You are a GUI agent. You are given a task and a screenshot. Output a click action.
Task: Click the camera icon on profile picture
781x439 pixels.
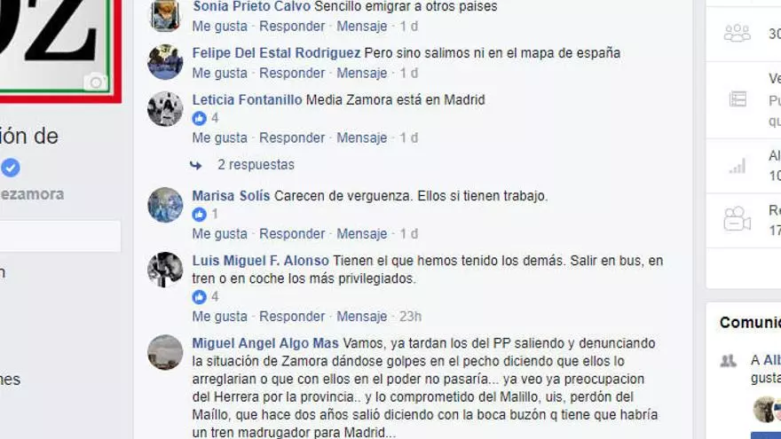[x=96, y=82]
